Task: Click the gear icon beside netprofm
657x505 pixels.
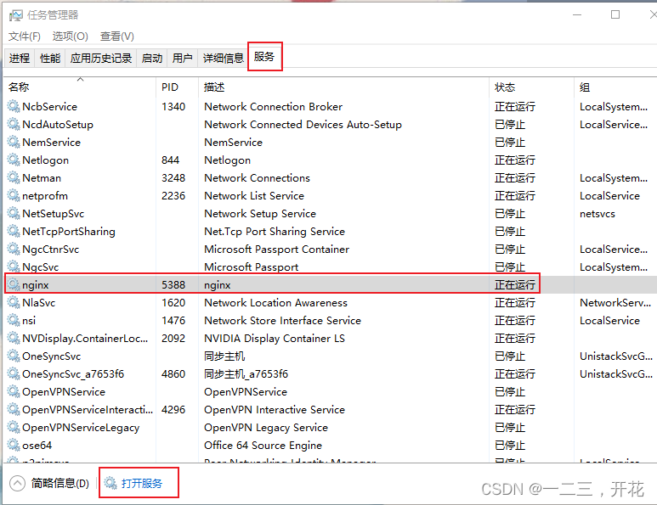Action: point(14,195)
